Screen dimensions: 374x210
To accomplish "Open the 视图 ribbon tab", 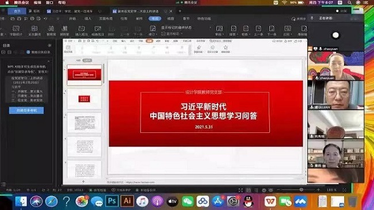I will point(170,18).
